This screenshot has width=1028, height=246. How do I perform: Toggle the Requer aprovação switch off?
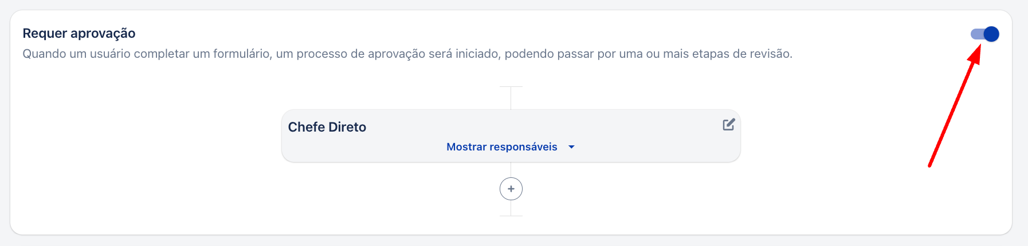[x=984, y=34]
